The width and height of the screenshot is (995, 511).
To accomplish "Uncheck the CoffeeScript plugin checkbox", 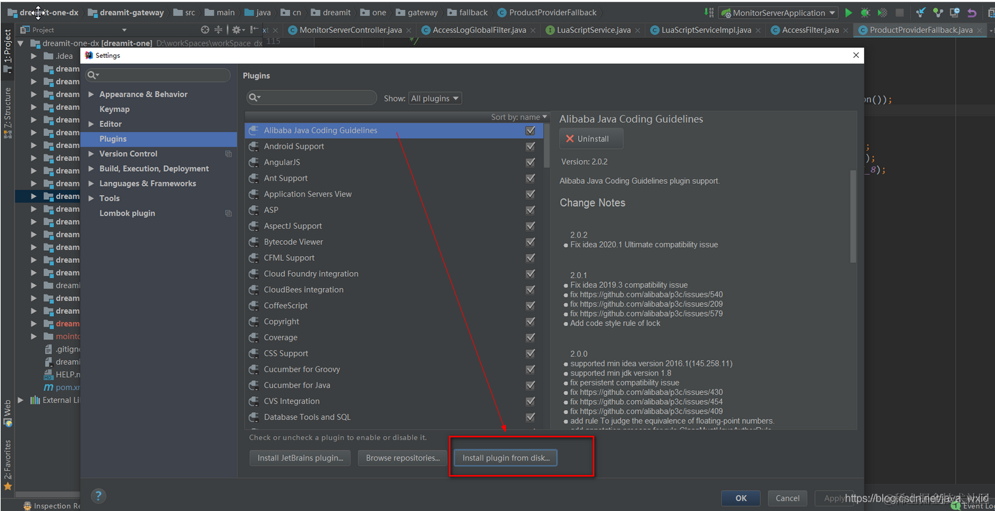I will coord(530,306).
